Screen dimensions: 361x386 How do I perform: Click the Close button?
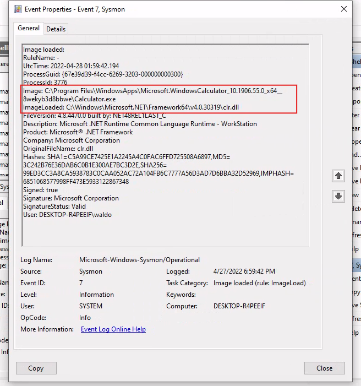[x=324, y=368]
